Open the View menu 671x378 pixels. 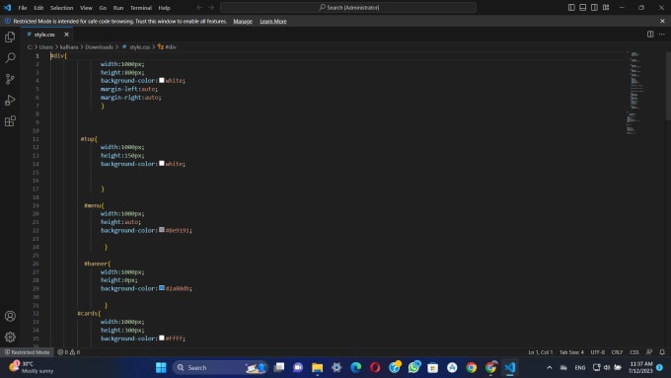point(86,8)
